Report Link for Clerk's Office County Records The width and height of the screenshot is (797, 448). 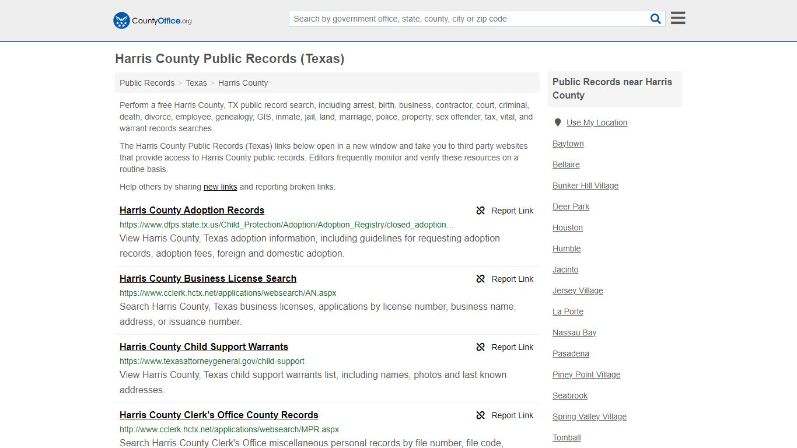click(512, 415)
